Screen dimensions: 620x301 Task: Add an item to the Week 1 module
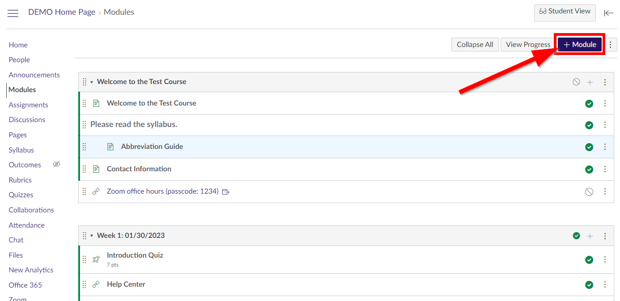coord(590,236)
